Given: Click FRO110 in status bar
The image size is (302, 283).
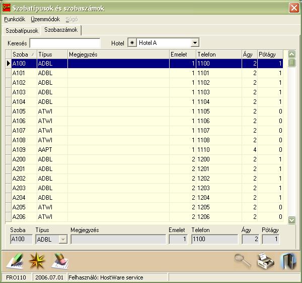Looking at the screenshot, I should [16, 277].
